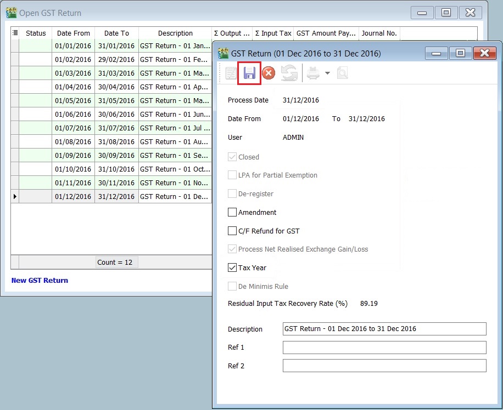Click the Print Preview magnifier icon
Screen dimensions: 503x410
(342, 73)
